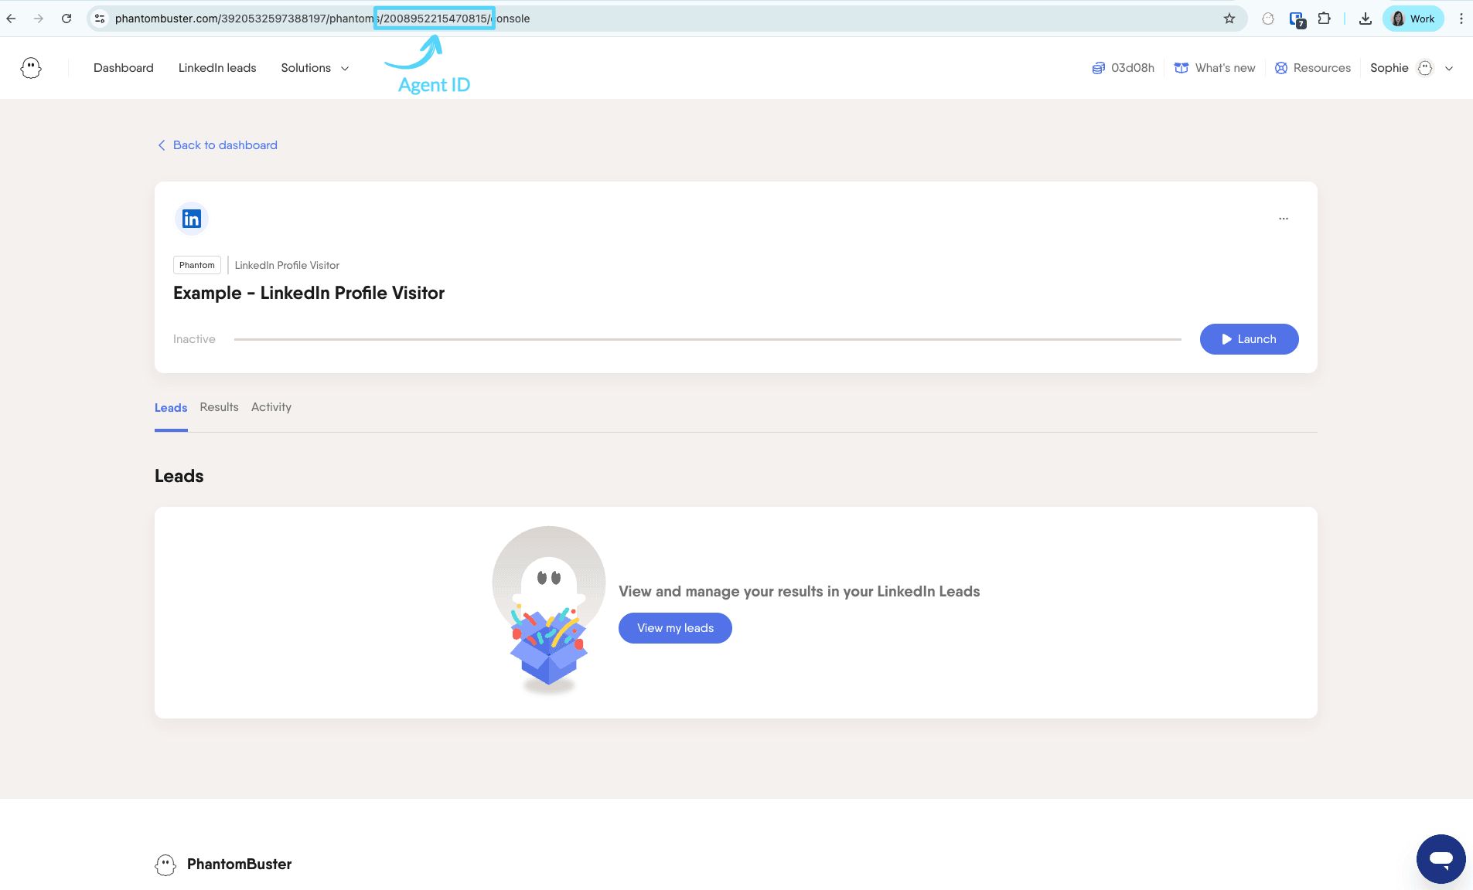This screenshot has height=890, width=1473.
Task: Expand the Solutions dropdown
Action: (x=315, y=68)
